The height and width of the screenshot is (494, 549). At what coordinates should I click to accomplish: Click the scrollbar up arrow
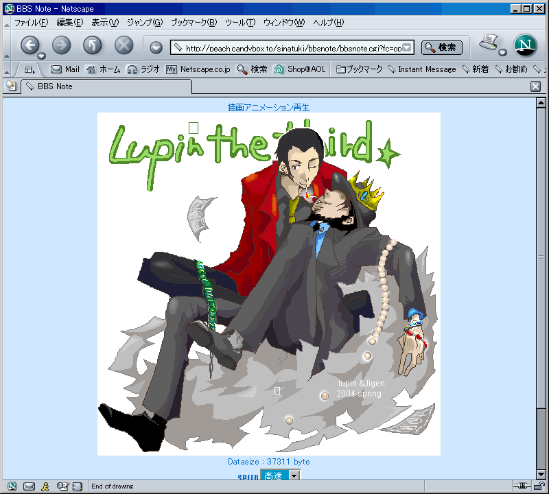541,103
